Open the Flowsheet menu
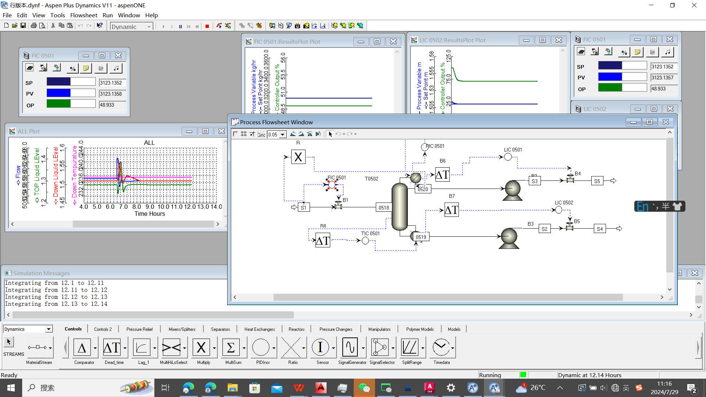The width and height of the screenshot is (706, 397). [83, 15]
